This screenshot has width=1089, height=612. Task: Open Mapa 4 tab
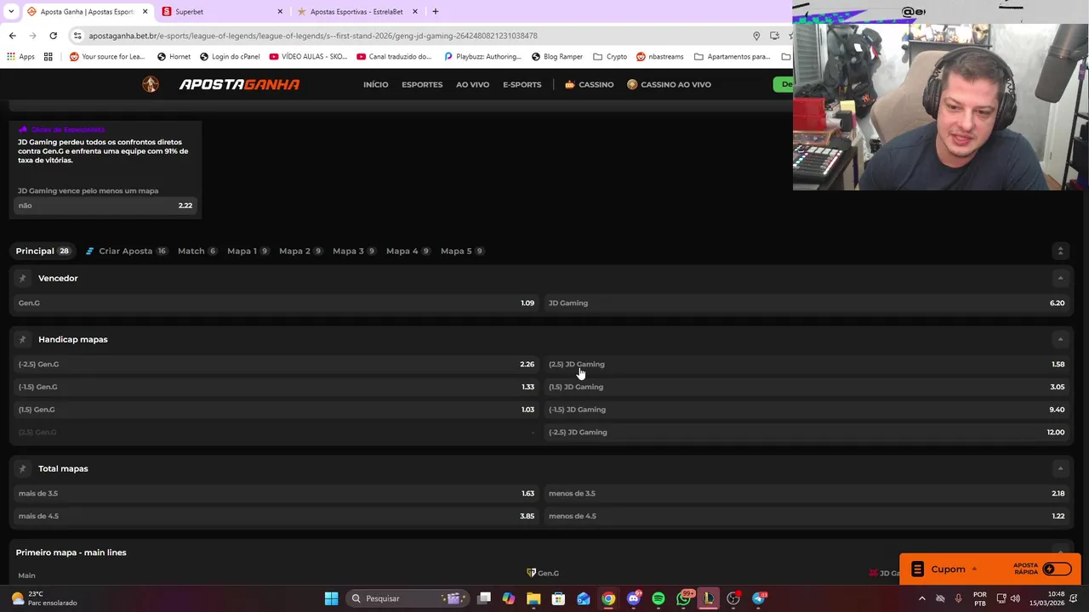click(408, 251)
